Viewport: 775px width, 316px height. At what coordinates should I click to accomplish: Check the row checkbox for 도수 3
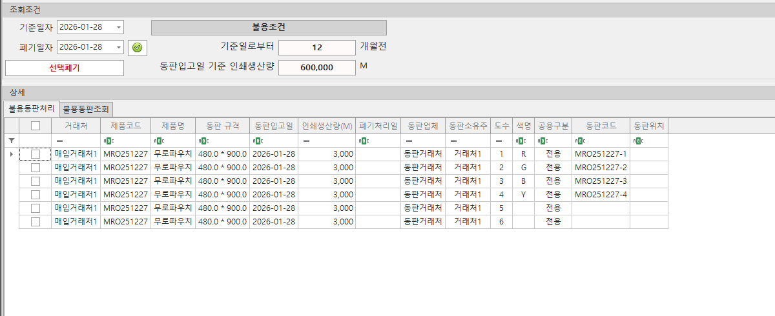36,181
